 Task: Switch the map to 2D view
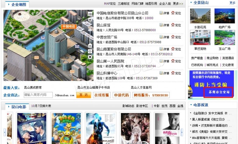click(90, 14)
